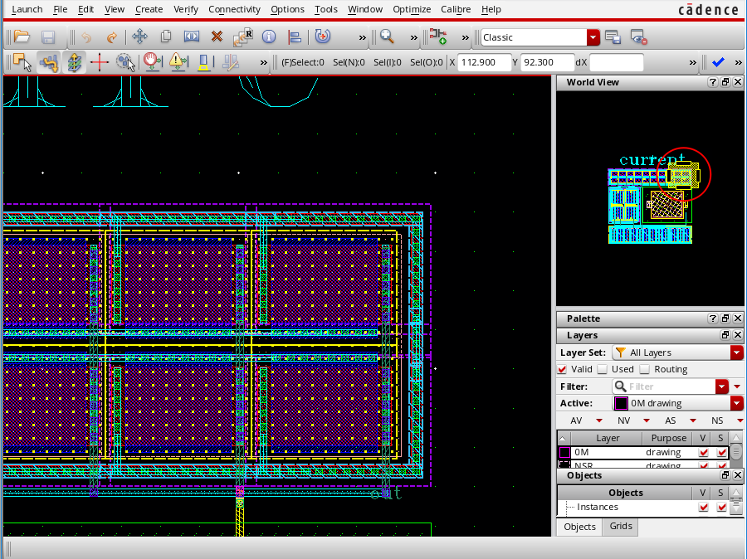Open the Calibre menu
The height and width of the screenshot is (559, 747).
[x=455, y=9]
